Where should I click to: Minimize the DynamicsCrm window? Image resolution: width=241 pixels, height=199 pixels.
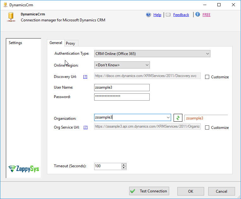coord(205,5)
